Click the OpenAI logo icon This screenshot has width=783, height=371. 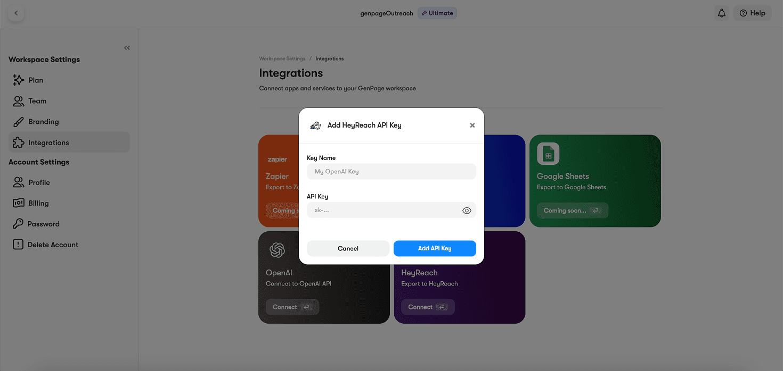277,250
